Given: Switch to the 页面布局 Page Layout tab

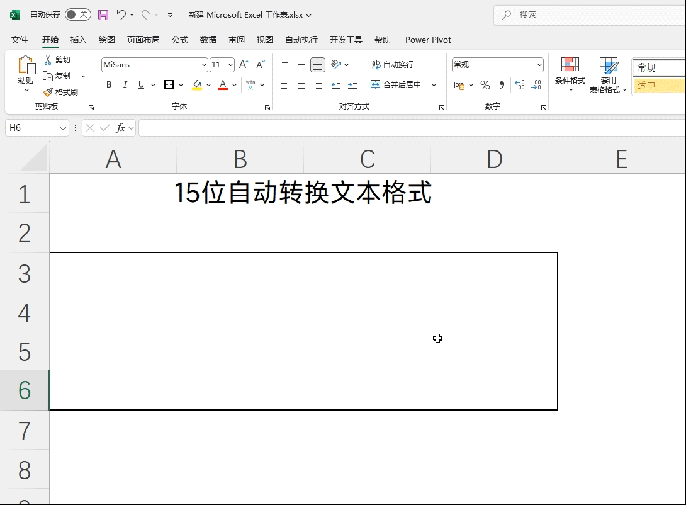Looking at the screenshot, I should (x=143, y=40).
